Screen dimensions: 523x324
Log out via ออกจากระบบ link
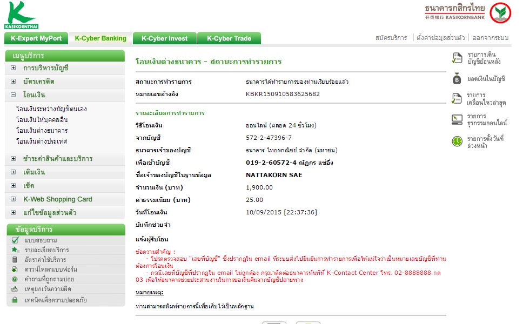(491, 38)
